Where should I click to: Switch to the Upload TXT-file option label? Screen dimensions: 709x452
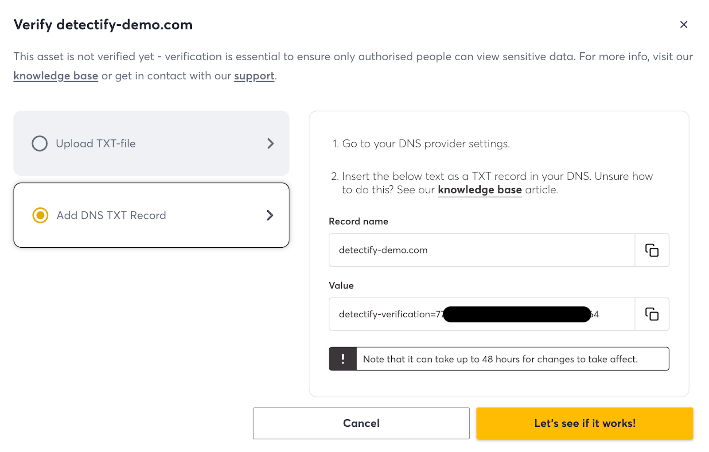coord(96,144)
